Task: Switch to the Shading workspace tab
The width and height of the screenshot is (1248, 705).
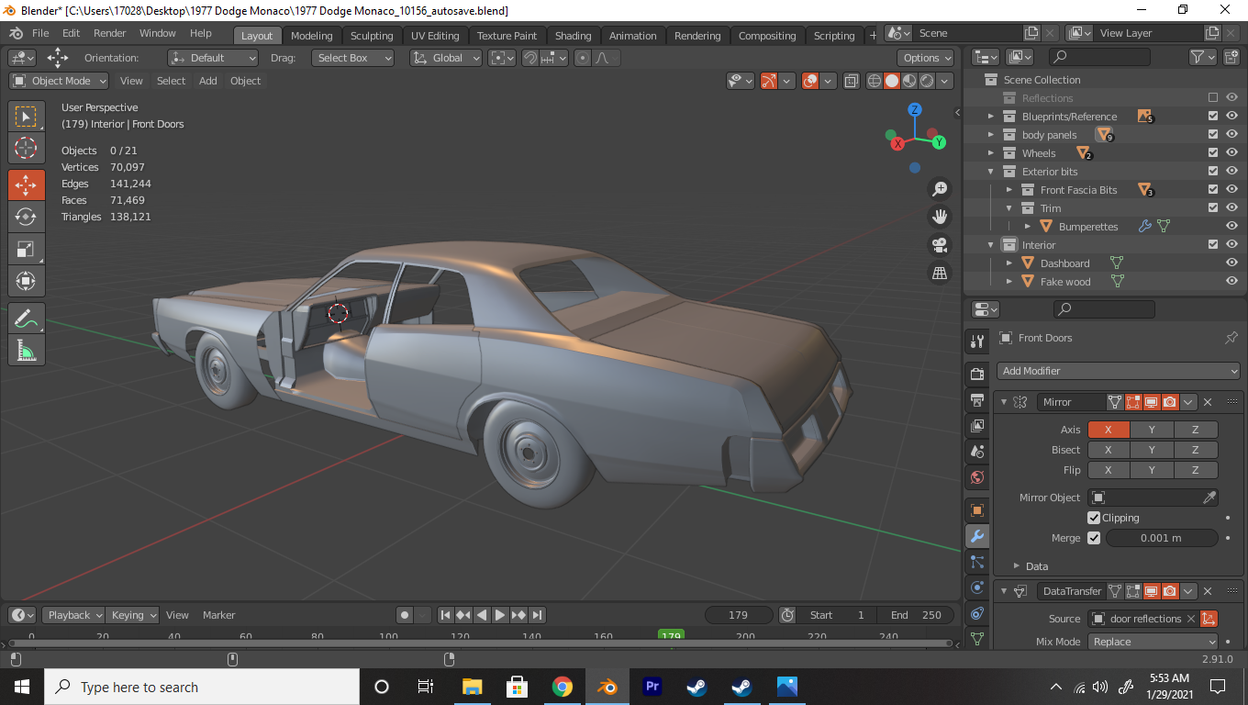Action: pos(573,36)
